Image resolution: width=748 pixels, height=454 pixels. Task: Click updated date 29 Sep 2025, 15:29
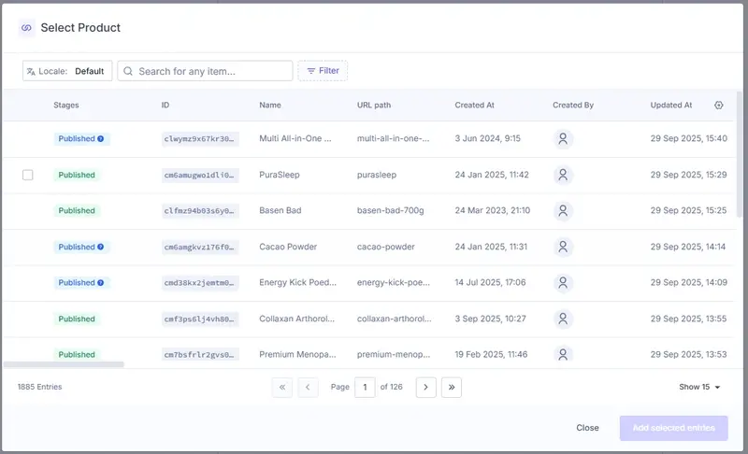(688, 175)
